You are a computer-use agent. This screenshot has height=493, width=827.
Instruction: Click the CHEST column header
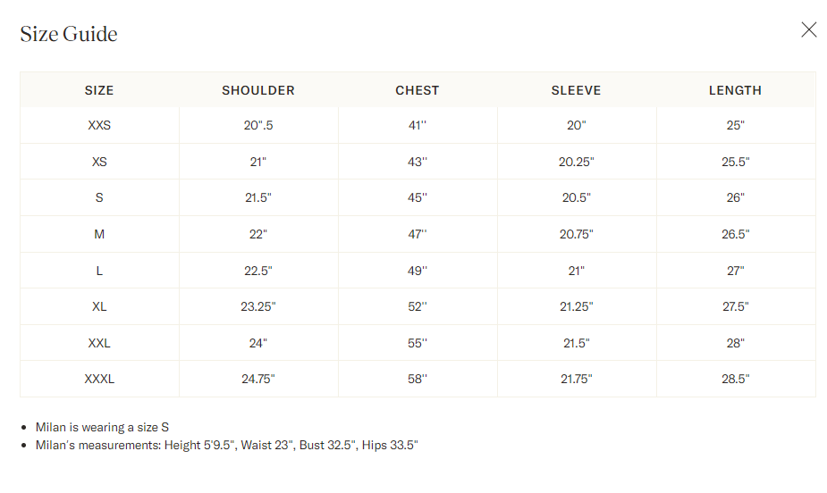pos(418,90)
